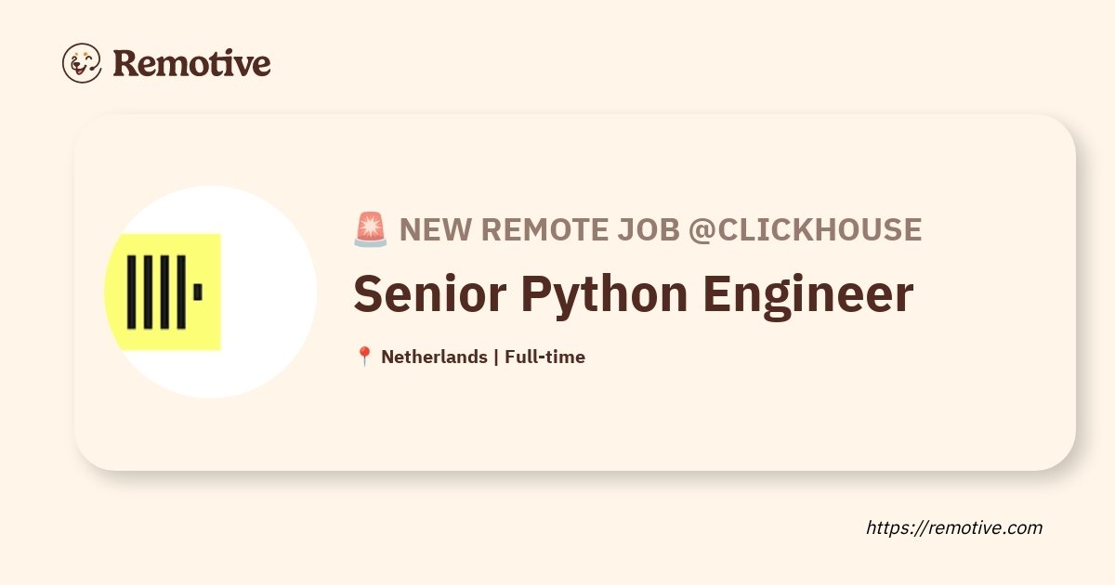Image resolution: width=1115 pixels, height=585 pixels.
Task: Click the word REMOTE in the heading
Action: [x=548, y=229]
